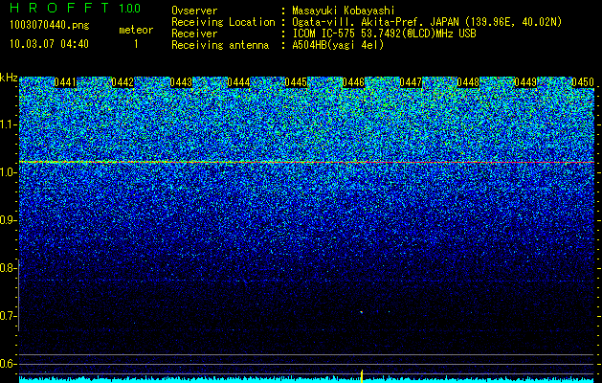Click the kHz axis unit label

coord(9,78)
